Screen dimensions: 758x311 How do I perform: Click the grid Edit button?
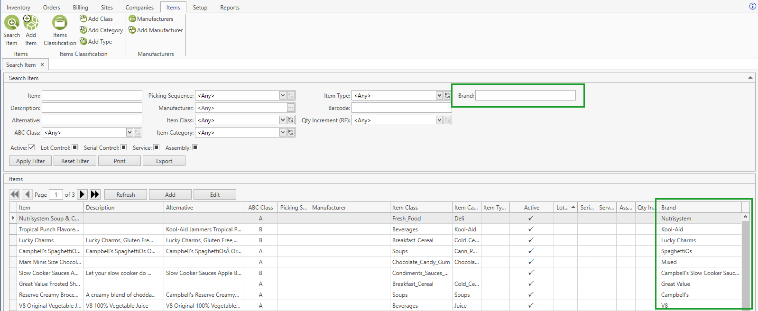[x=215, y=194]
